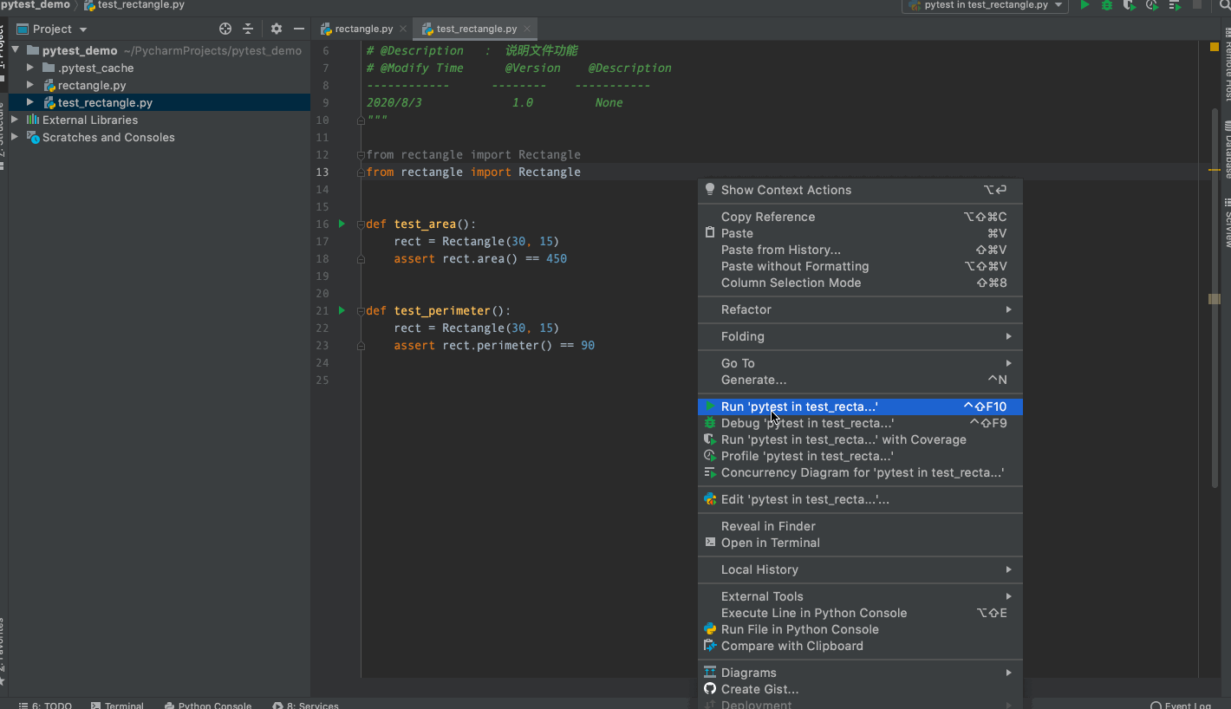Click the Search Everywhere magnifier icon

1225,5
